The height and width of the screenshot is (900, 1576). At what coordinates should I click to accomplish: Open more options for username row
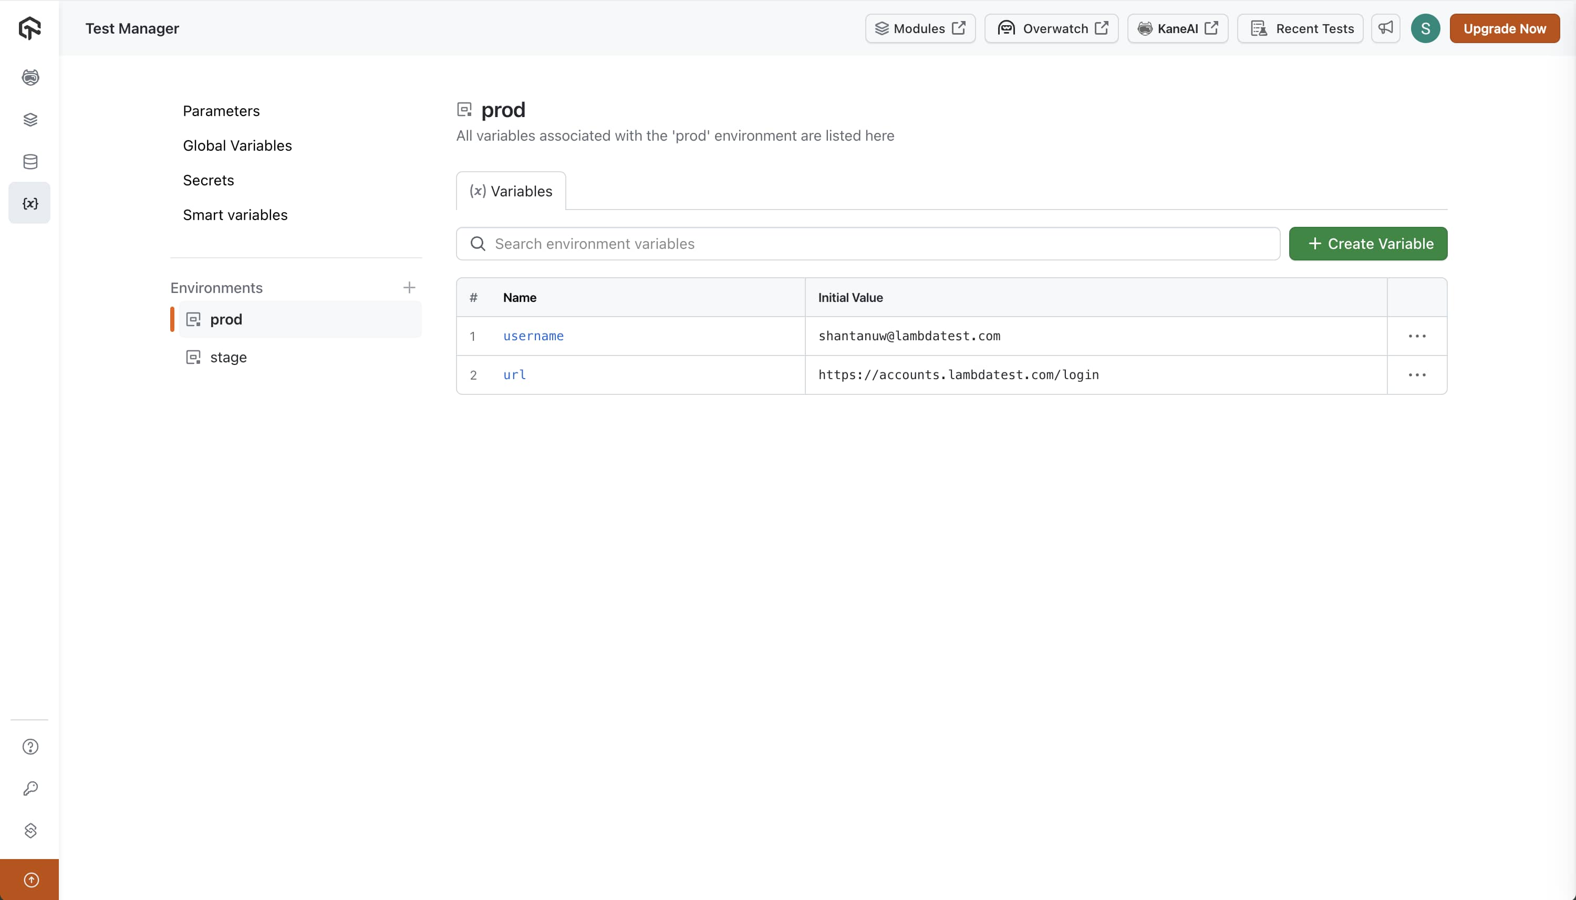point(1417,336)
